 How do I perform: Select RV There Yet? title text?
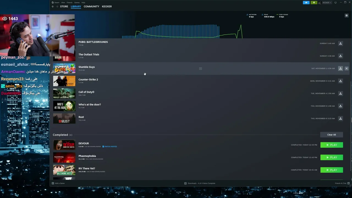(x=87, y=168)
